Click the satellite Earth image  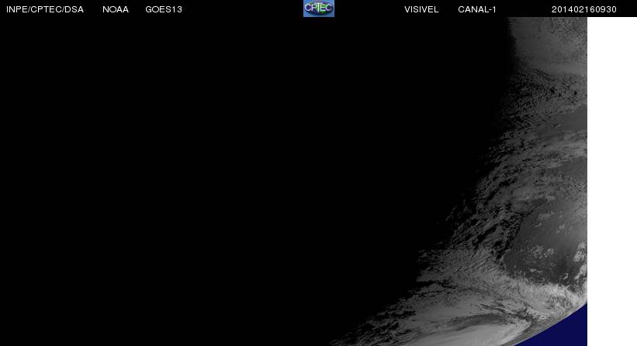(x=293, y=181)
